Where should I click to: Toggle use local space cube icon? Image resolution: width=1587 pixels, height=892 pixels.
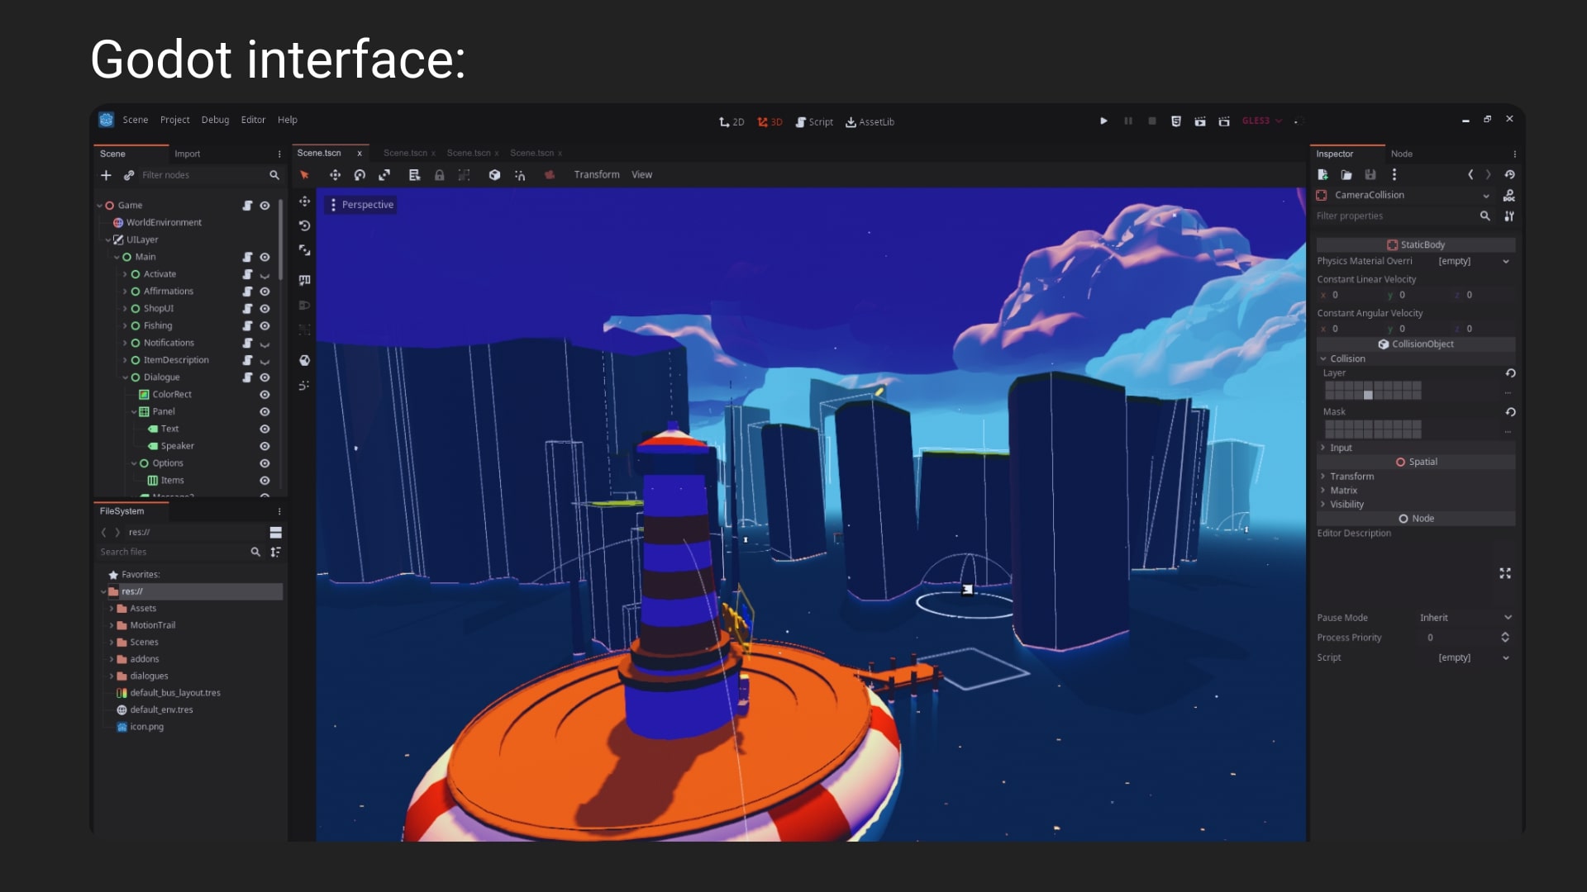pyautogui.click(x=494, y=175)
